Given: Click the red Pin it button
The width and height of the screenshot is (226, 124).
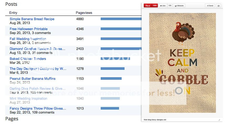Looking at the screenshot, I should tap(148, 5).
